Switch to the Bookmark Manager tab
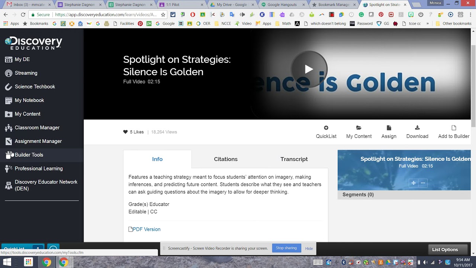This screenshot has width=476, height=268. pyautogui.click(x=334, y=5)
